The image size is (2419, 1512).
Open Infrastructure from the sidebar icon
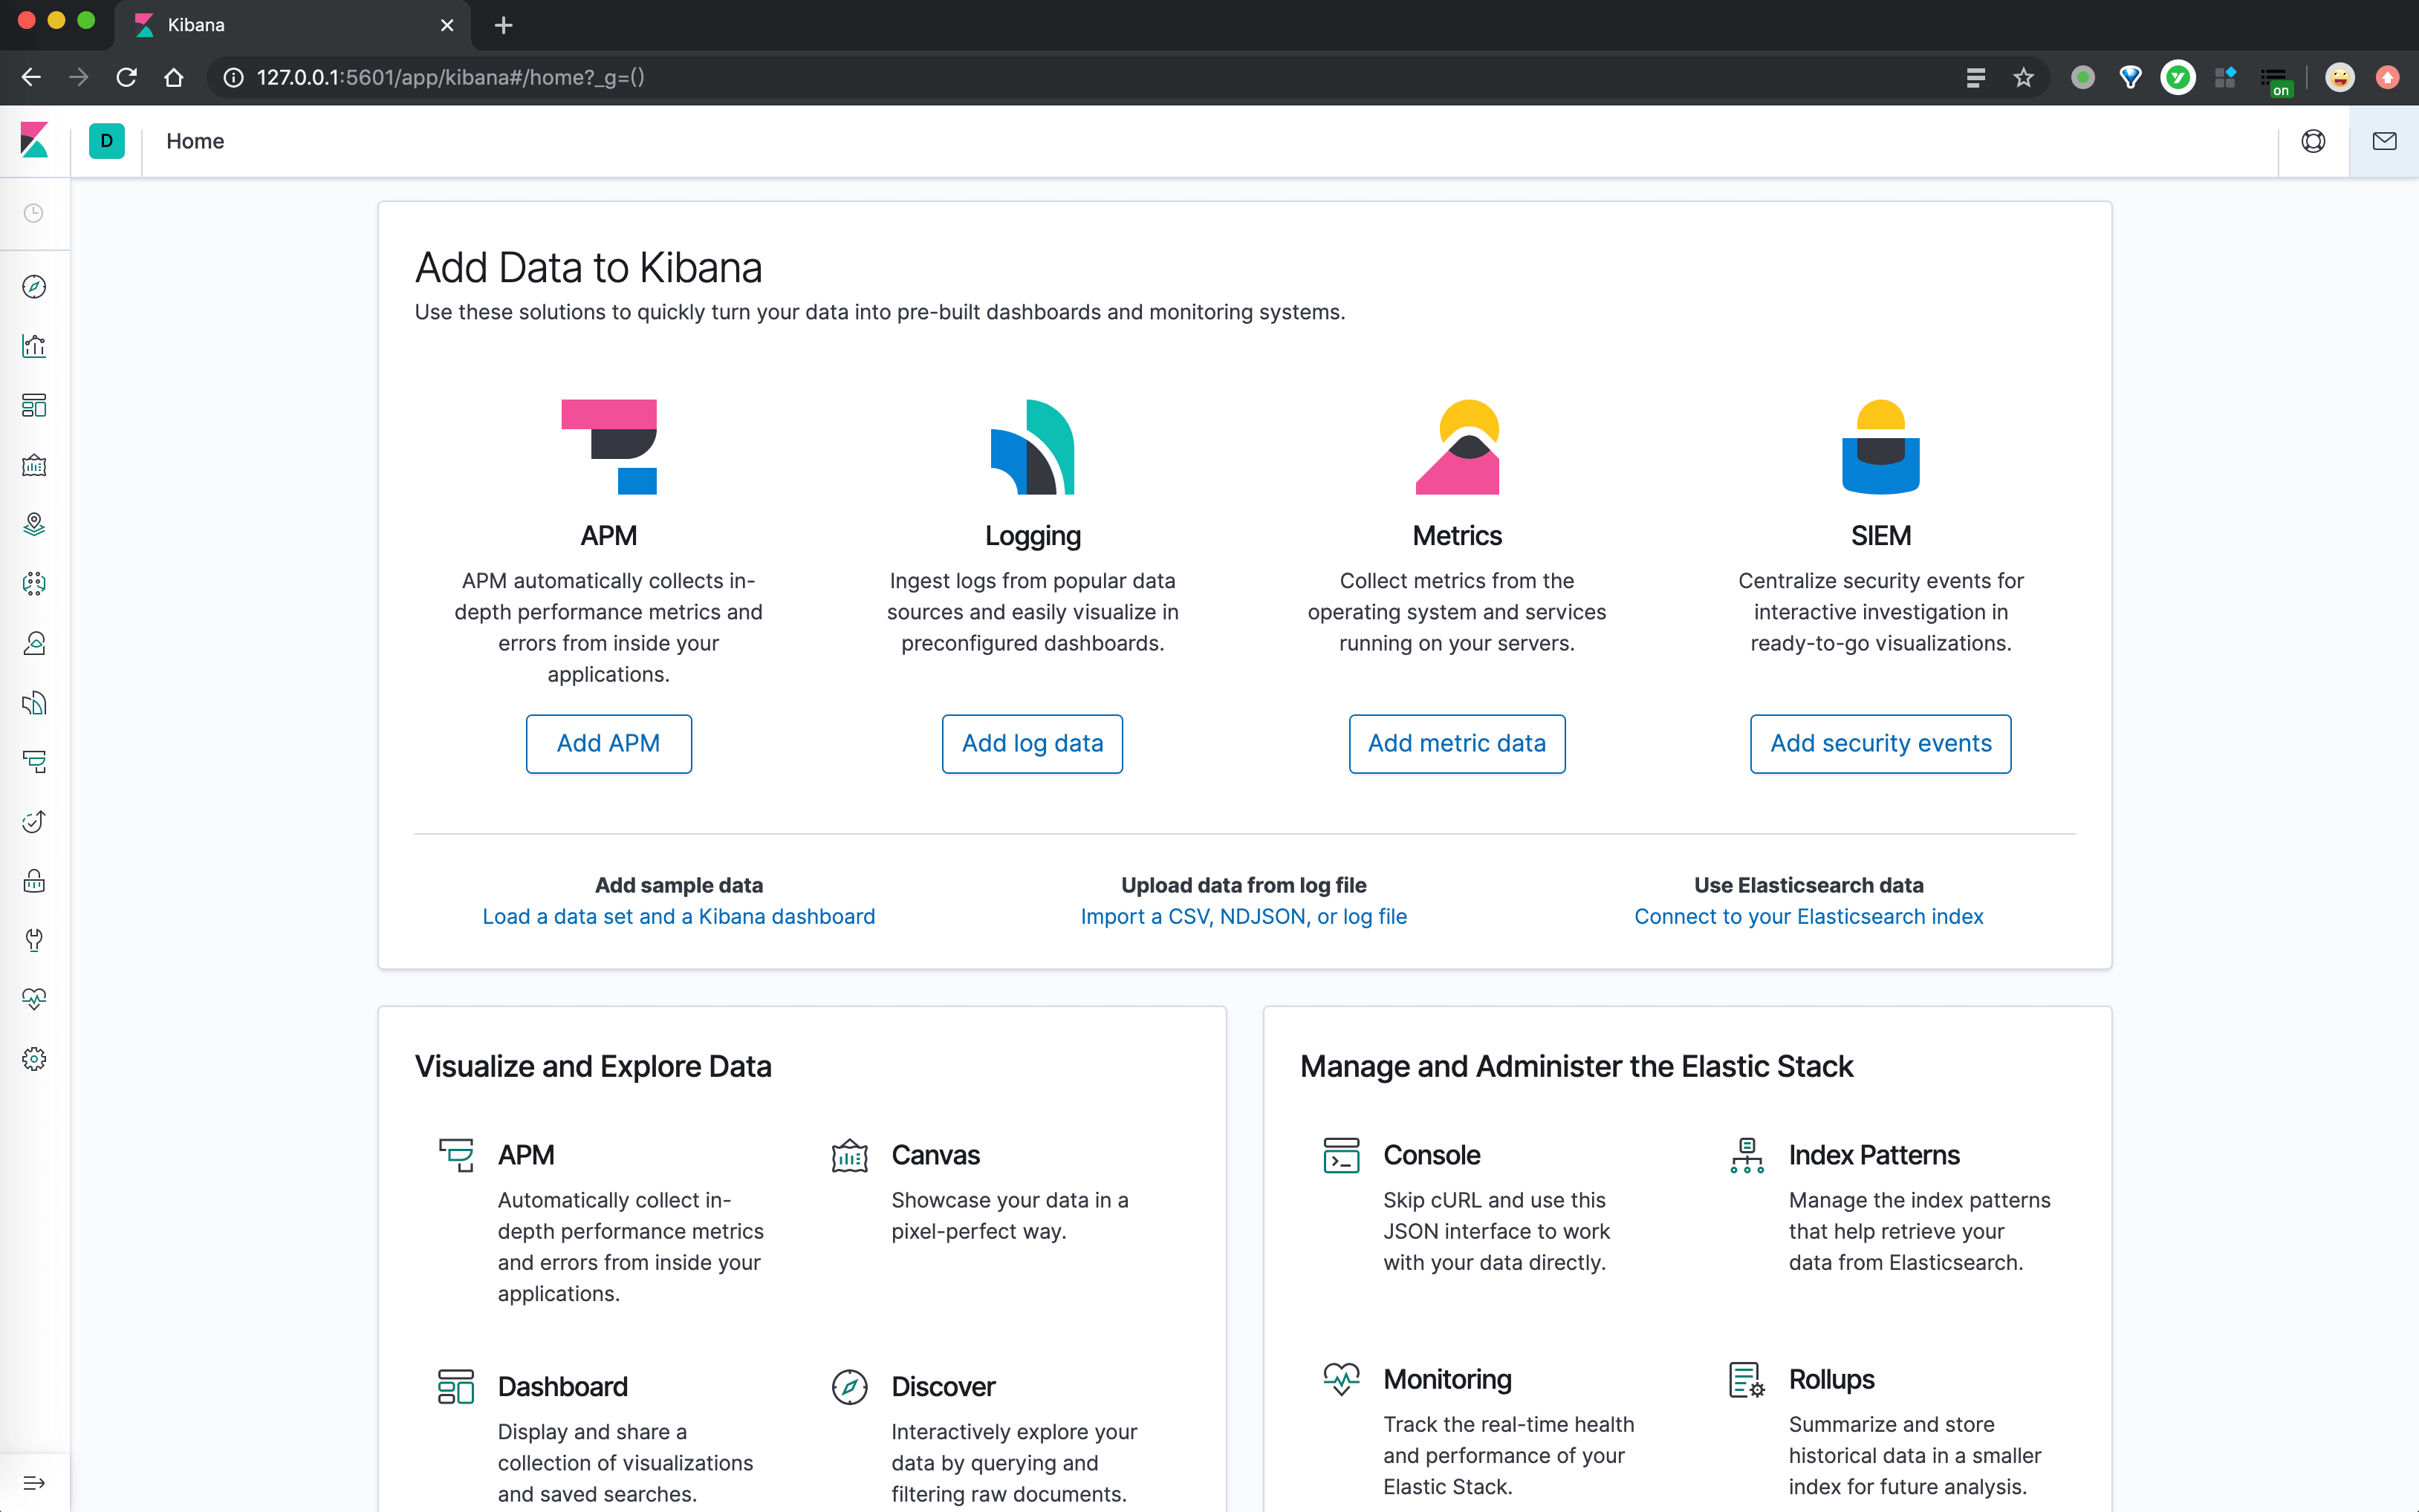[34, 643]
